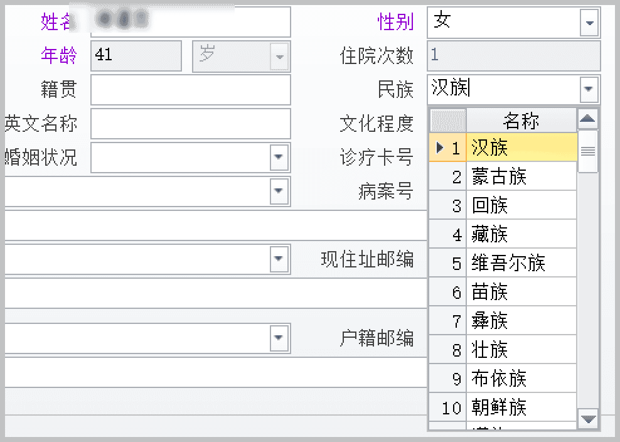Open dropdown arrow left of 户籍邮编
This screenshot has height=442, width=620.
point(279,338)
